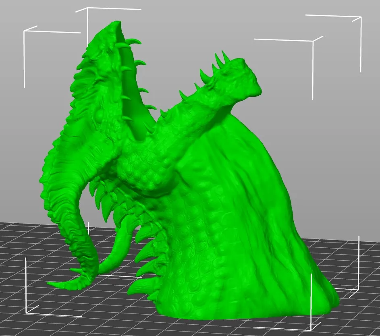This screenshot has width=380, height=336.
Task: Click the curved tail tip near the bed
Action: (60, 284)
